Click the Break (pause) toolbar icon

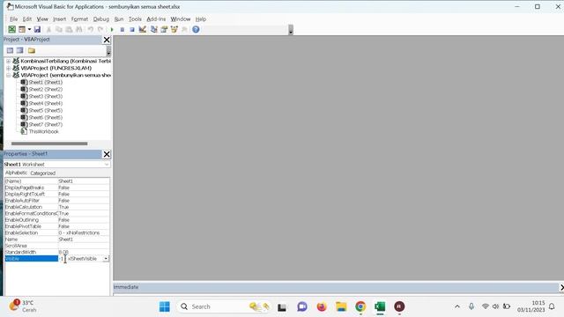(x=122, y=29)
